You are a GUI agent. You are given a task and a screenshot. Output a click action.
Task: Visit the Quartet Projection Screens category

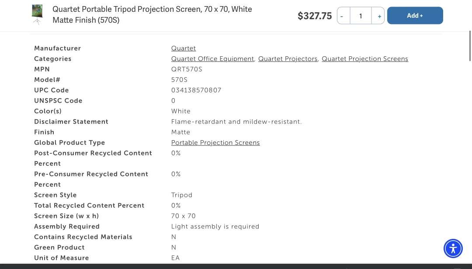click(x=365, y=59)
